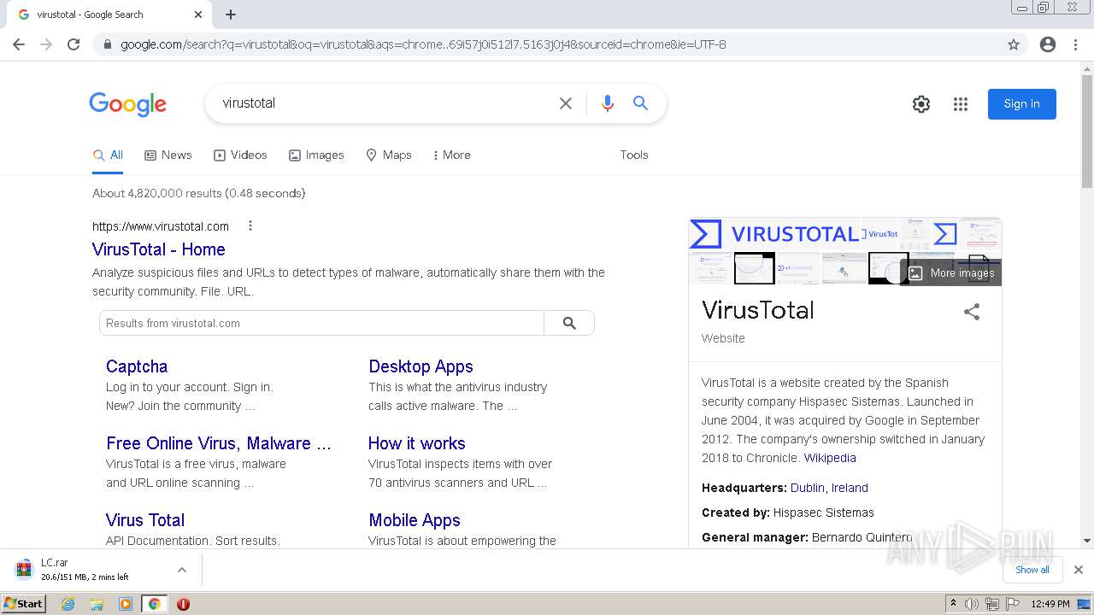This screenshot has width=1094, height=615.
Task: Submit search with the blue magnifier icon
Action: [x=640, y=103]
